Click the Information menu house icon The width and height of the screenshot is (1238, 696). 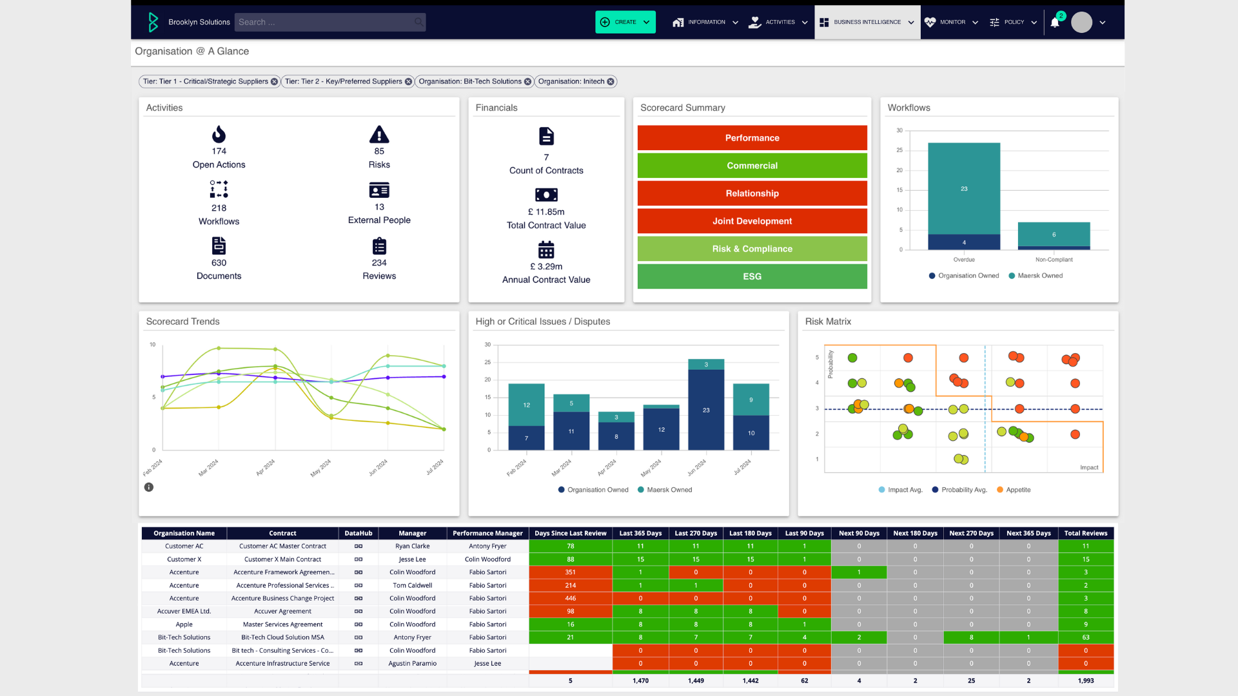(678, 23)
